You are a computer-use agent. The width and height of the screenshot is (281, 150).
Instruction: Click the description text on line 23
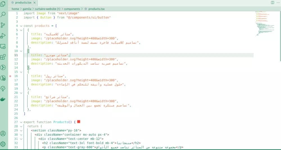92,105
